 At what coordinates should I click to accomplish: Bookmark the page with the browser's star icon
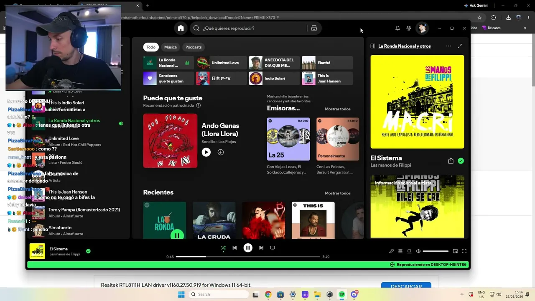point(479,18)
